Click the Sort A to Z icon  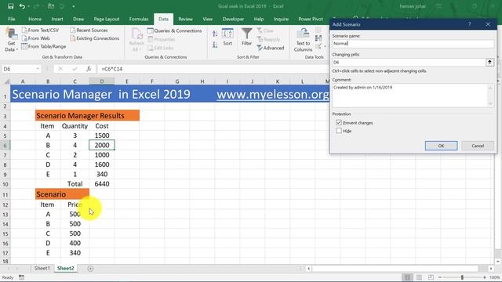click(215, 34)
